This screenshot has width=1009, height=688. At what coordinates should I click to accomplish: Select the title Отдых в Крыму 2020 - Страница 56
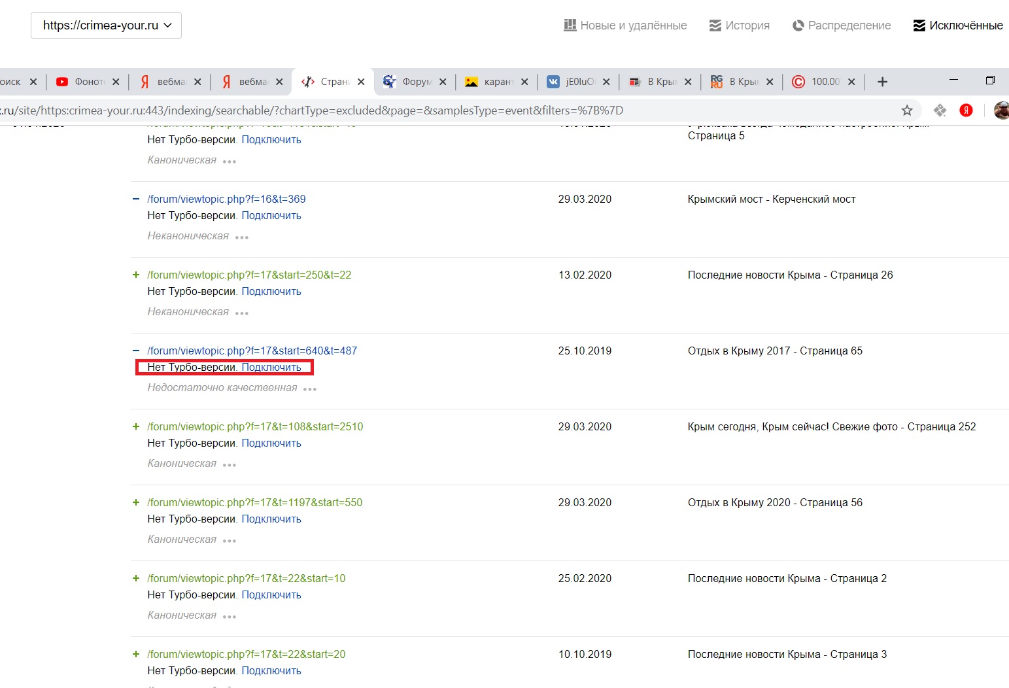click(775, 502)
